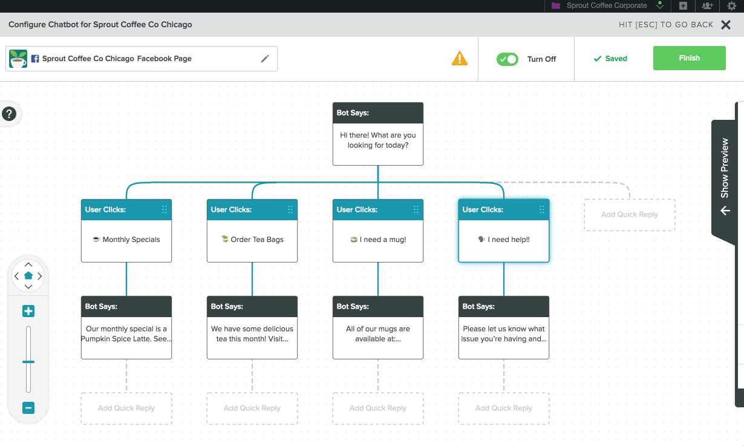Add Quick Reply under mugs available message
Image resolution: width=744 pixels, height=446 pixels.
pos(378,408)
